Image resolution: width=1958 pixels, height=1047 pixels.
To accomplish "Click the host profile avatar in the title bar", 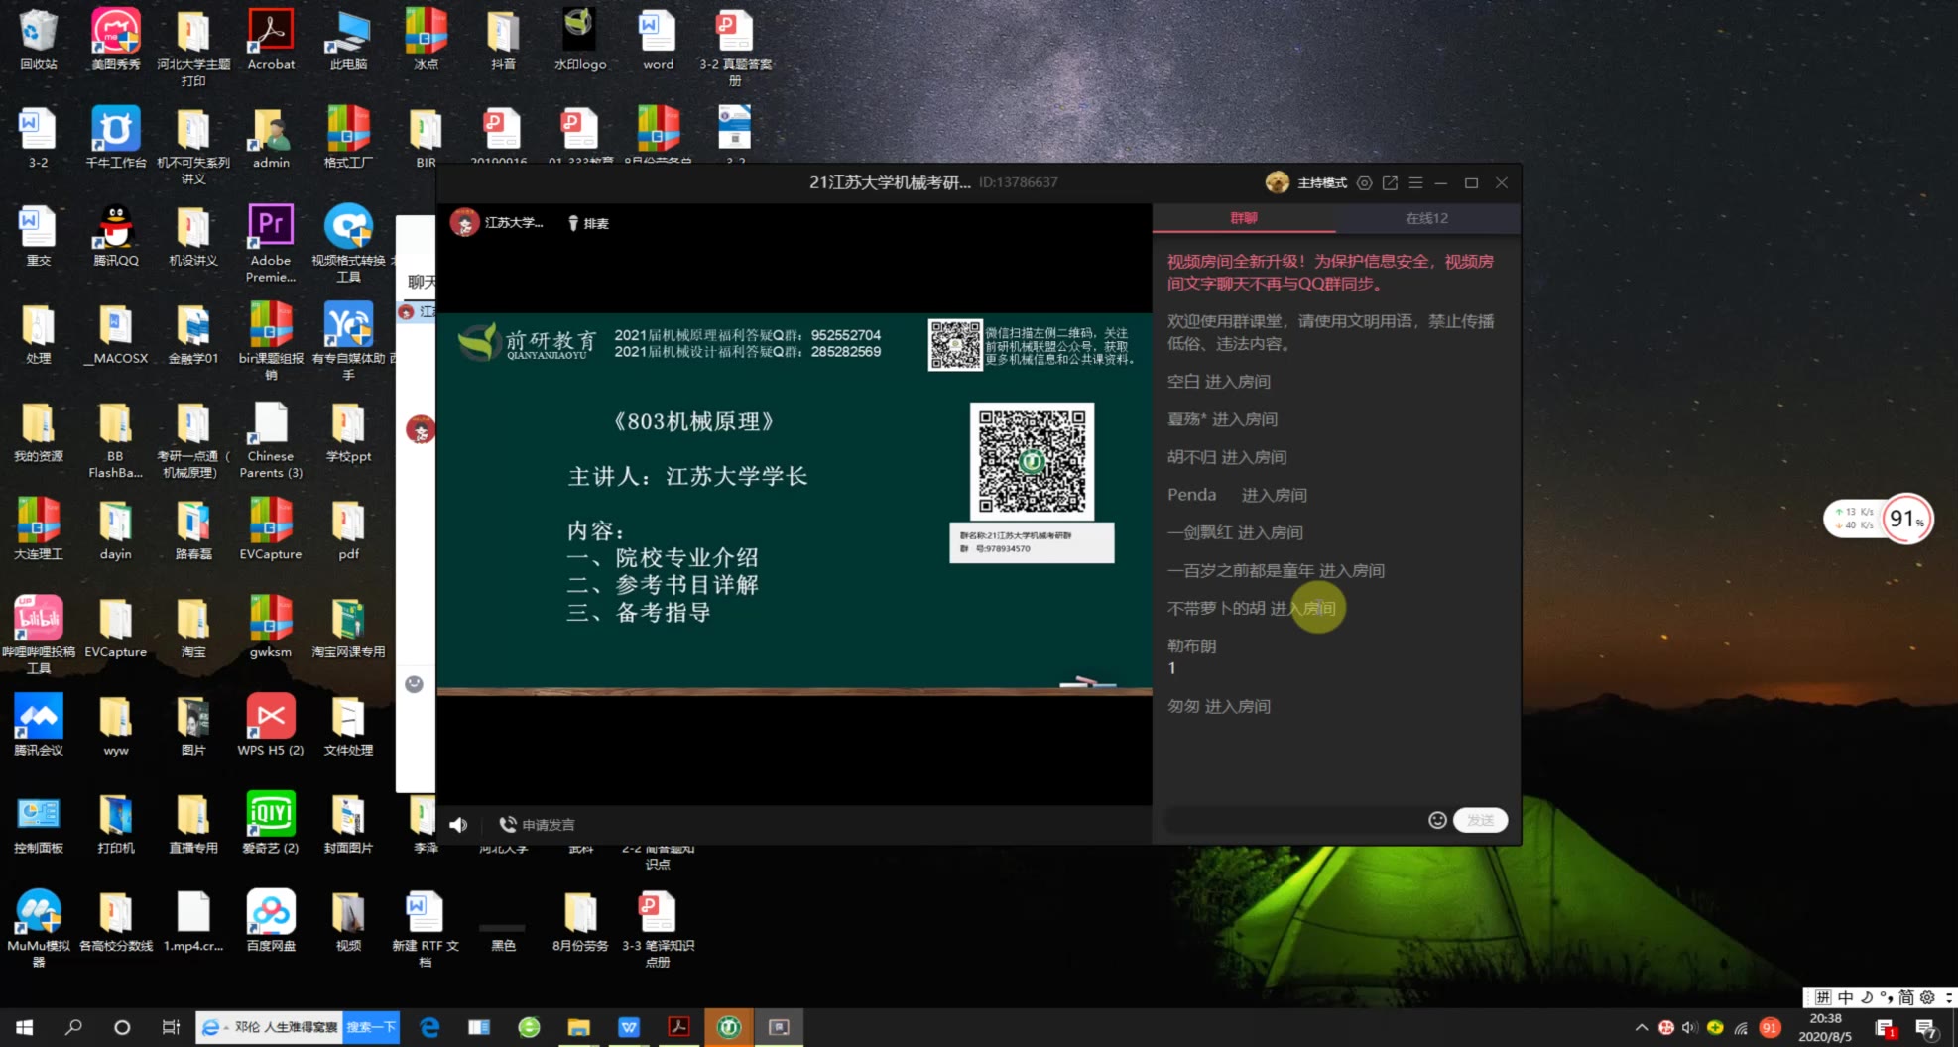I will 1278,182.
